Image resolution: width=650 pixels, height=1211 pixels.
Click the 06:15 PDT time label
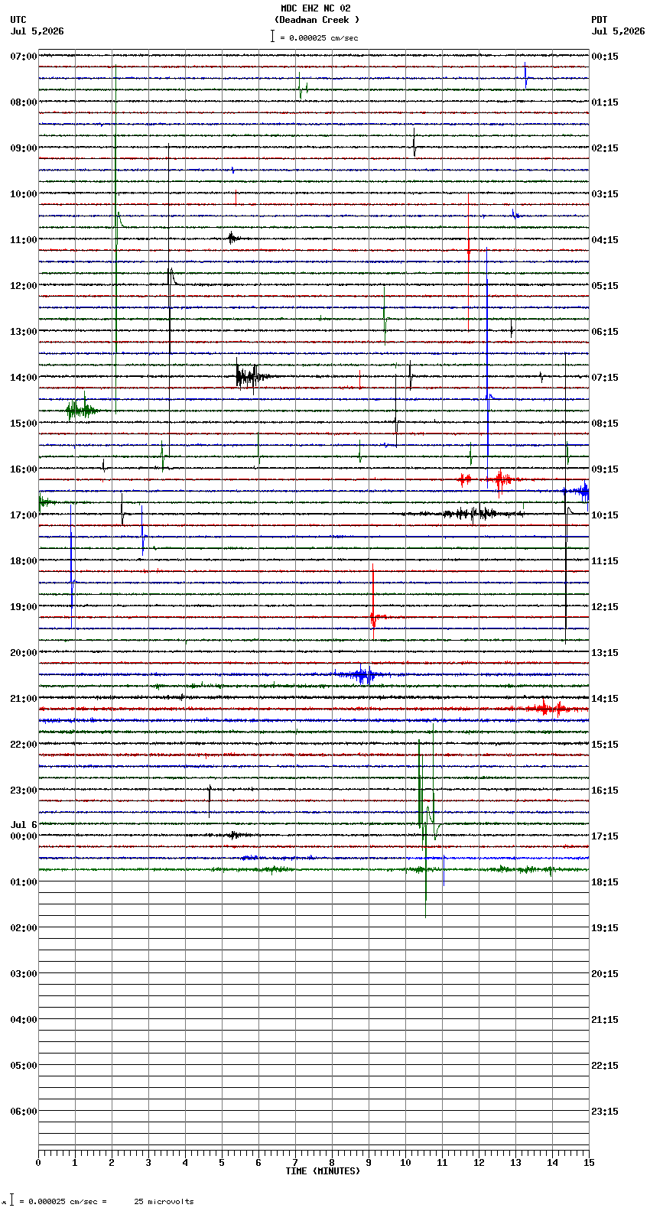[x=605, y=332]
